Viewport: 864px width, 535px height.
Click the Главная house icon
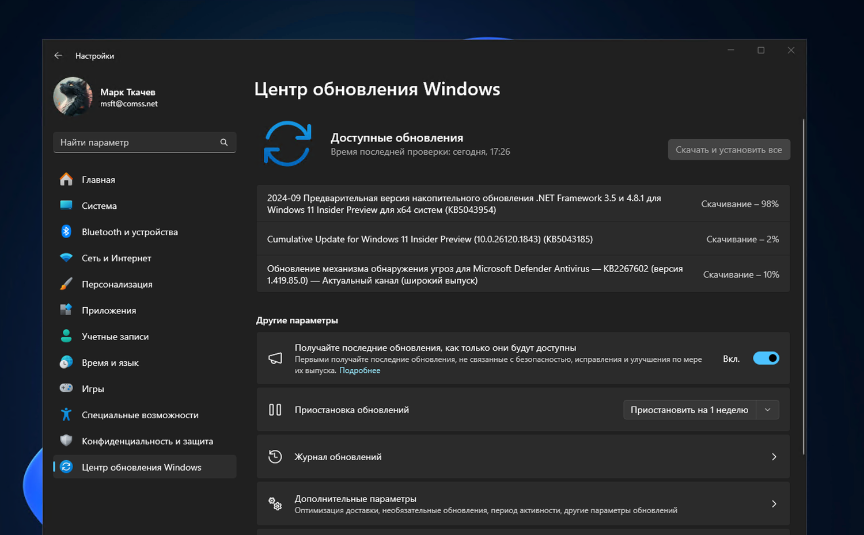tap(66, 179)
